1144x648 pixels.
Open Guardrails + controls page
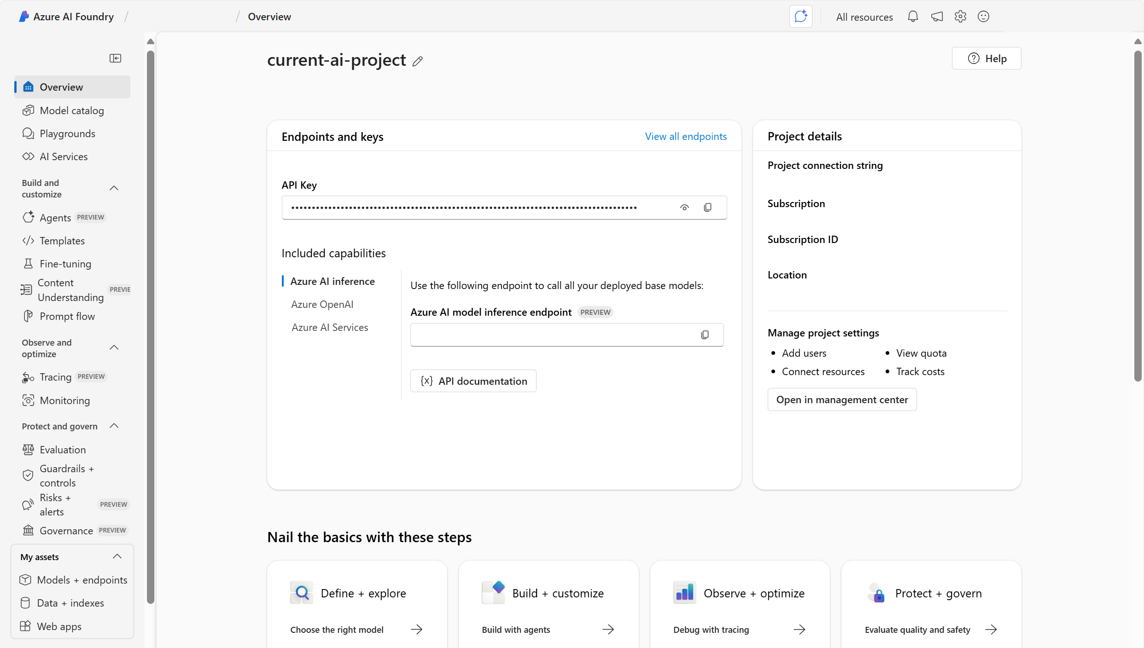(72, 475)
